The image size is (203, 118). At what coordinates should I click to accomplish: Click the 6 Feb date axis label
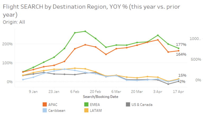point(75,92)
